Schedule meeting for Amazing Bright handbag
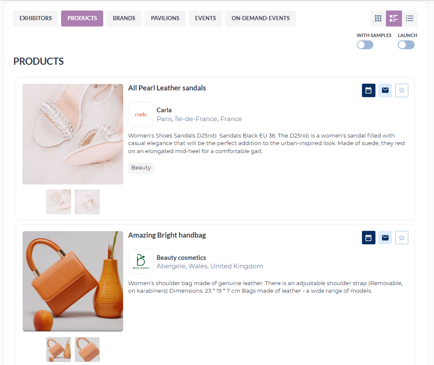 (368, 238)
